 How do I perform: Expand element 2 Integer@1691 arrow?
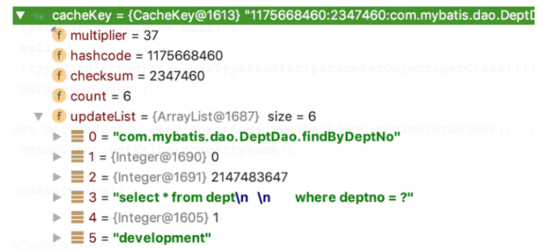58,177
